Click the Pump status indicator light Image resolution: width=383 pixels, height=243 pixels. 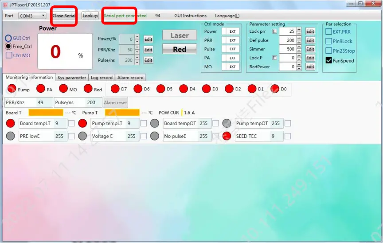tap(12, 88)
